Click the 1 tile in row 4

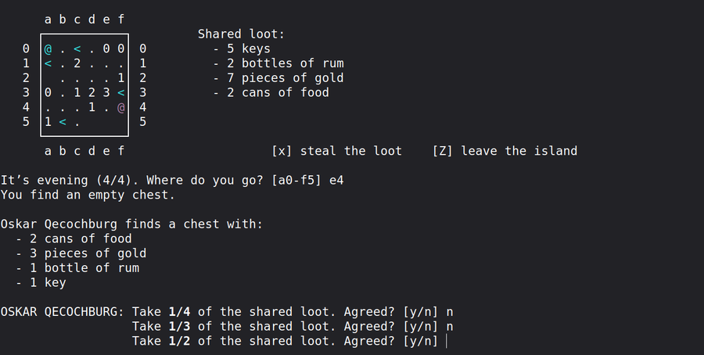[92, 107]
